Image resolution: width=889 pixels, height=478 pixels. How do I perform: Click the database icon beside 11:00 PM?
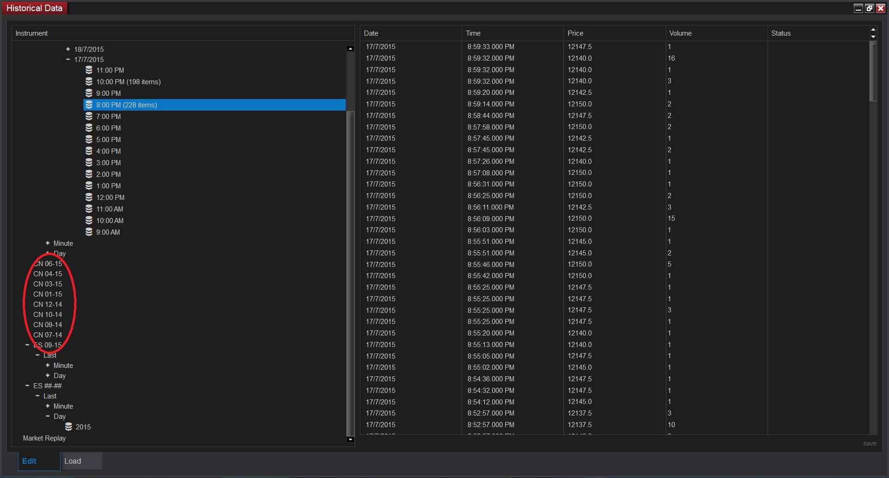pyautogui.click(x=89, y=70)
